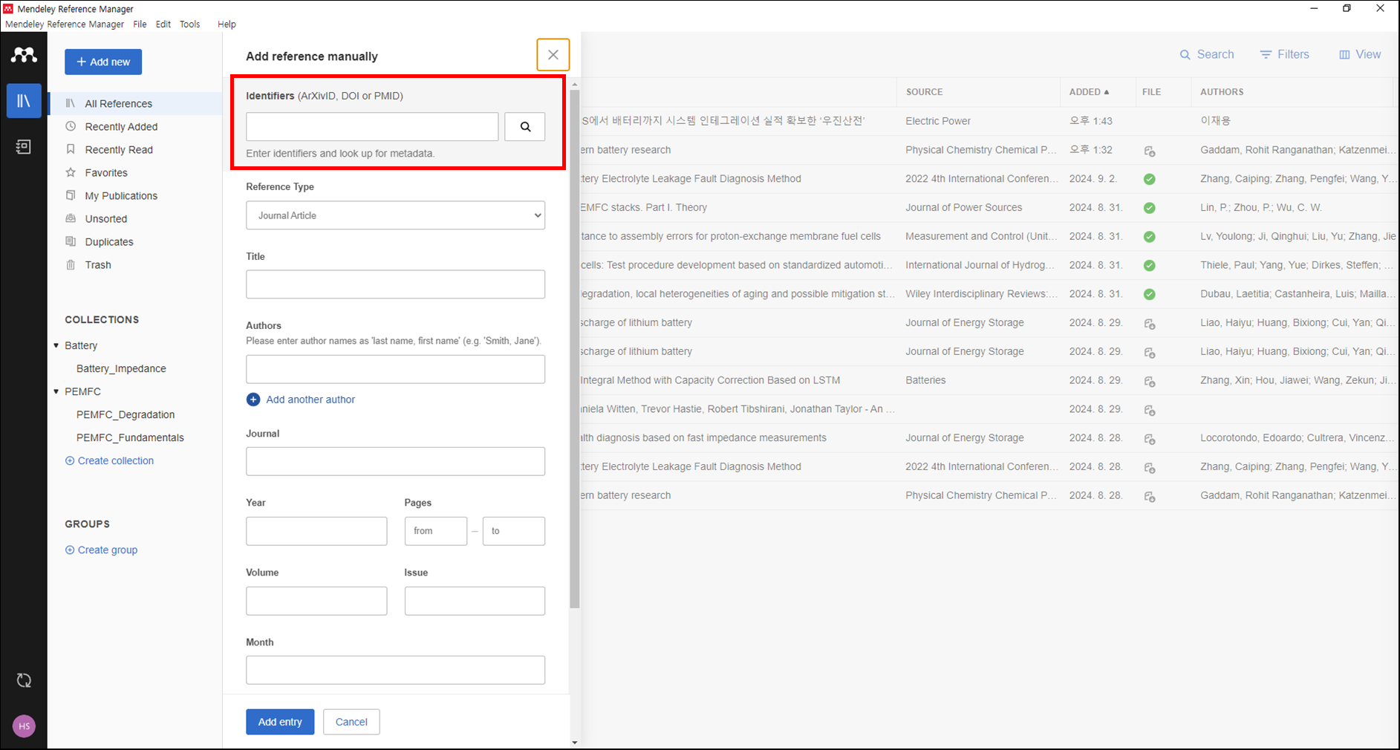Click the Unsorted tray icon
The image size is (1400, 750).
point(71,218)
